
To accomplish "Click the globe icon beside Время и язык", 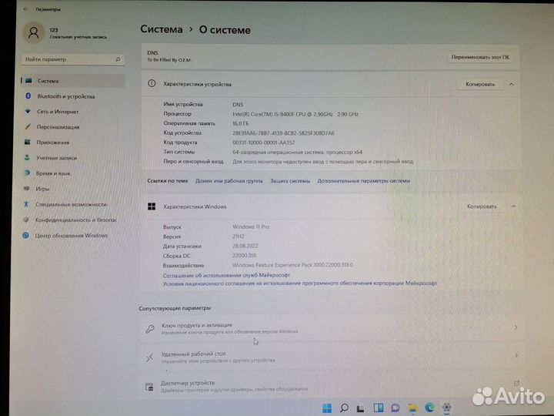I will (27, 173).
